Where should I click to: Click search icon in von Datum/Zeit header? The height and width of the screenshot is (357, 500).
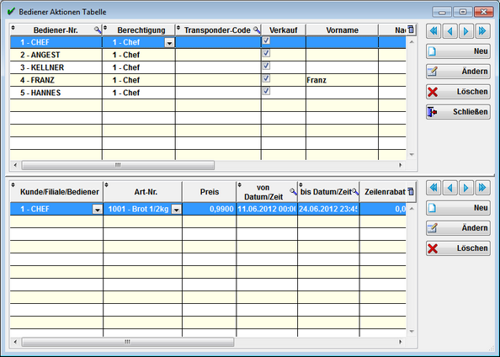click(293, 192)
